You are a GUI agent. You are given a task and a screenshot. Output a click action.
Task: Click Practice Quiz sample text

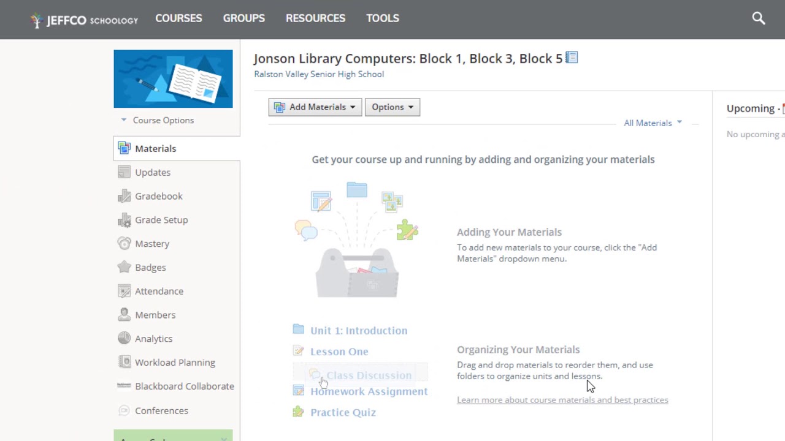[343, 412]
